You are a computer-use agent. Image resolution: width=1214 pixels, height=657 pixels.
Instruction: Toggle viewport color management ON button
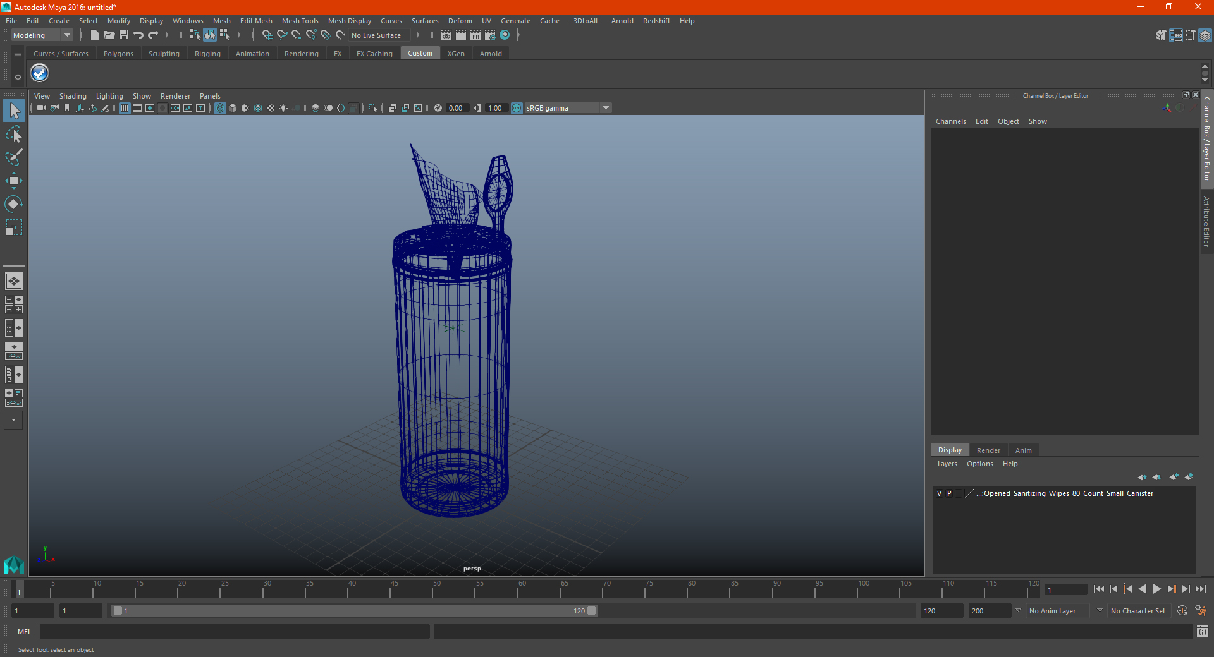517,108
